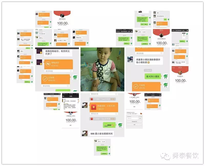
Task: Select the message 666 愿小家伙顺顺利利
Action: point(101,134)
